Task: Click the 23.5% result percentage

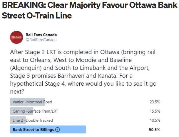Action: [x=155, y=102]
